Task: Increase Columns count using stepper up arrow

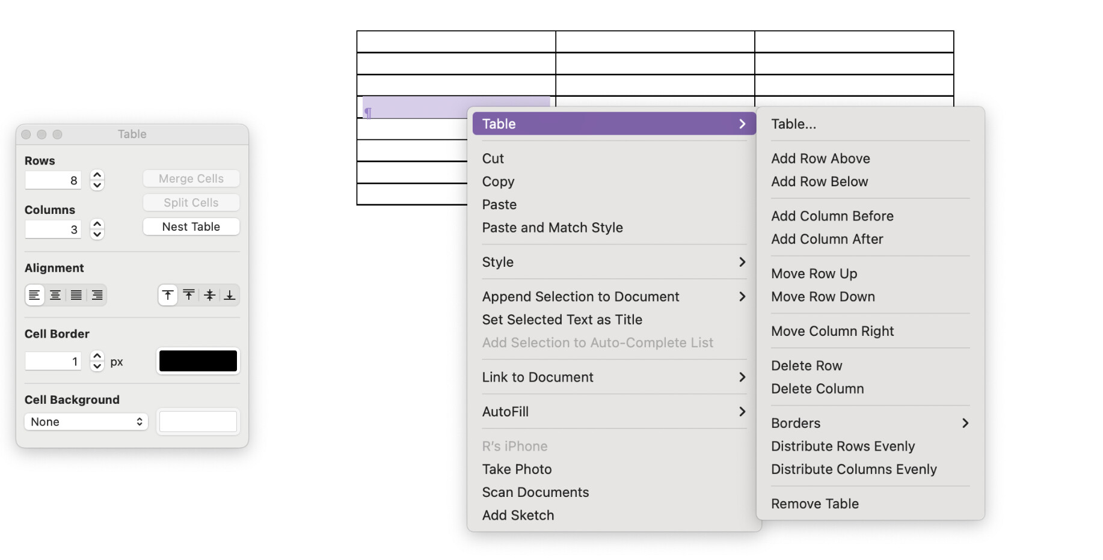Action: (97, 224)
